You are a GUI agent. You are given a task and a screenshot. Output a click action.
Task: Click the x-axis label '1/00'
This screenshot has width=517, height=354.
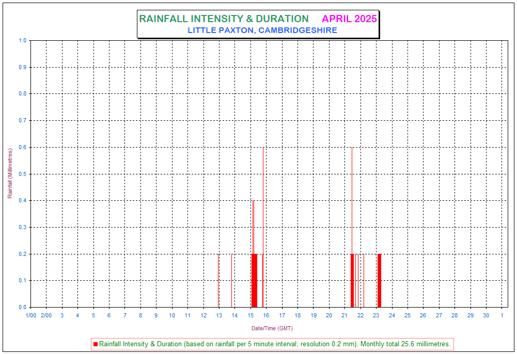31,315
